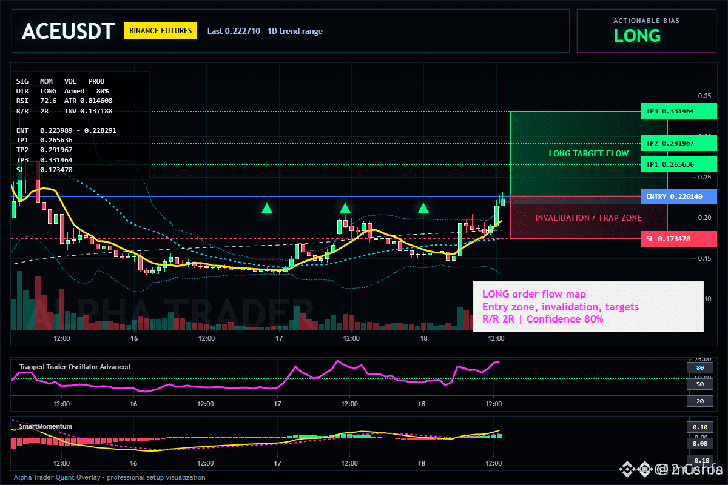Viewport: 728px width, 485px height.
Task: Click the 'RSI 72.6 ATR 0.014608' stats row
Action: [64, 101]
